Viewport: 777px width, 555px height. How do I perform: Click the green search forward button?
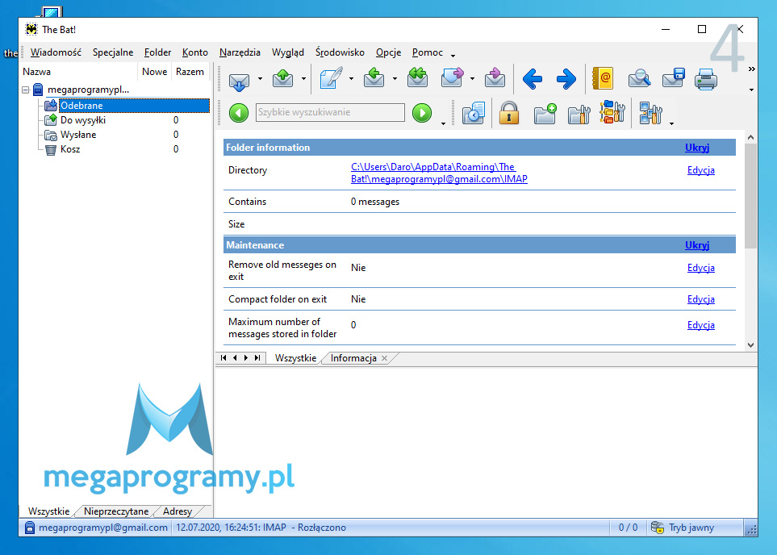(422, 113)
